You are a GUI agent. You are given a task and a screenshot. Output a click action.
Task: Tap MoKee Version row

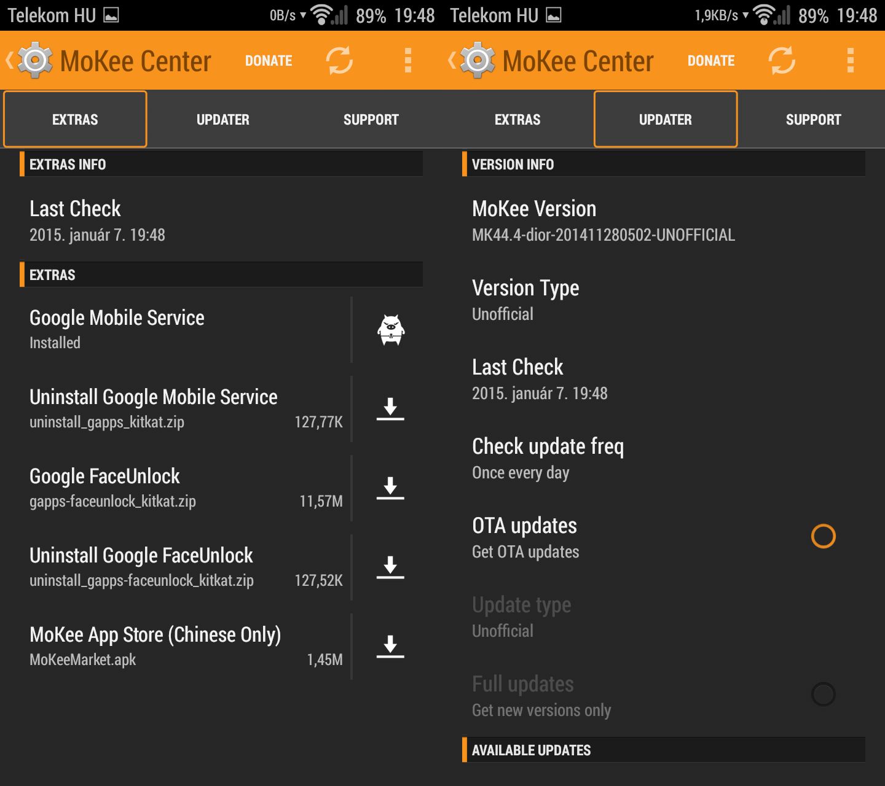tap(664, 220)
